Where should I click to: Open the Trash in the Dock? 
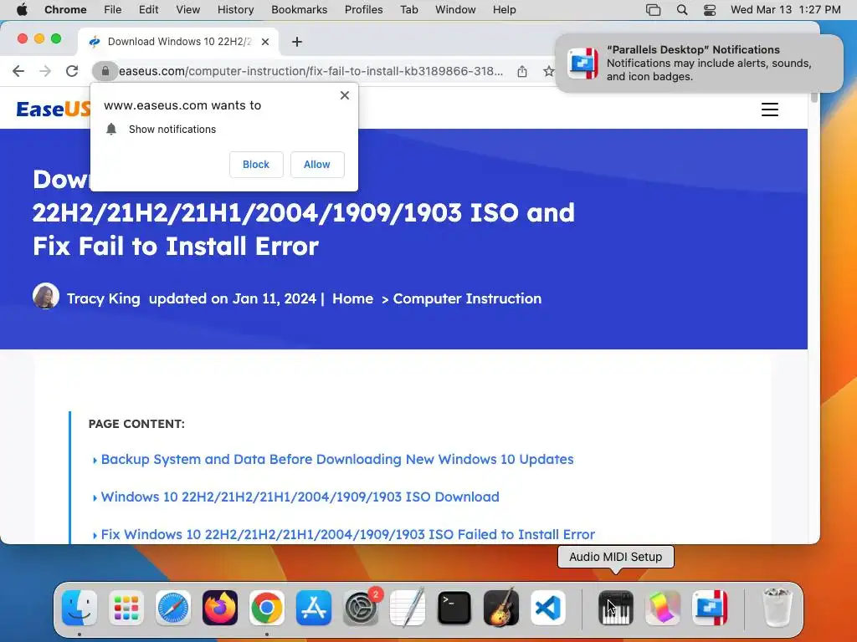777,608
